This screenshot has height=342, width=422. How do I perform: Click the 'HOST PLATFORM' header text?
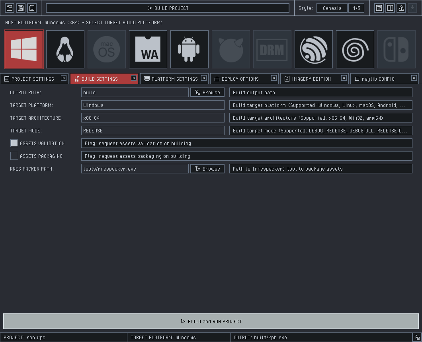pos(84,23)
